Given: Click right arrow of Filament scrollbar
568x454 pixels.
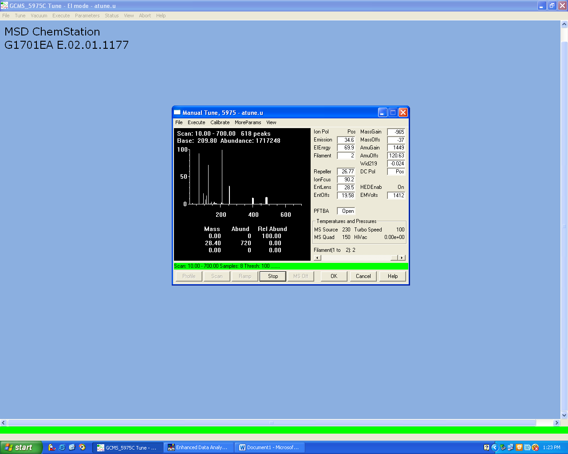Looking at the screenshot, I should point(402,258).
